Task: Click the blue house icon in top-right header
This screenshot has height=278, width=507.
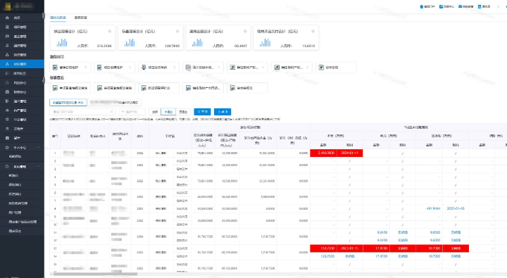Action: [421, 6]
